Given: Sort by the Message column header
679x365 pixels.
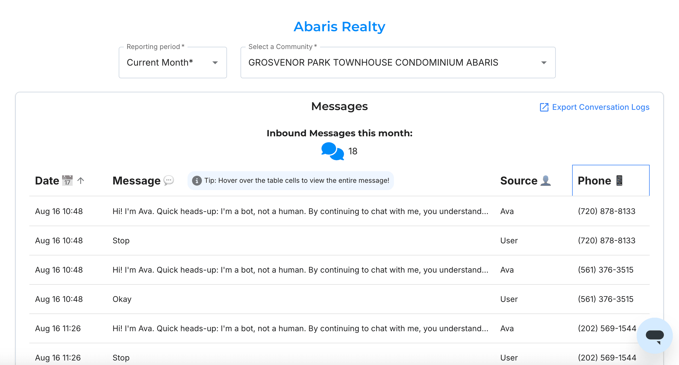Looking at the screenshot, I should (136, 181).
